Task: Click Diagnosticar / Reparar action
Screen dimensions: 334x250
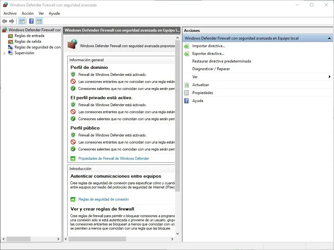Action: point(211,69)
